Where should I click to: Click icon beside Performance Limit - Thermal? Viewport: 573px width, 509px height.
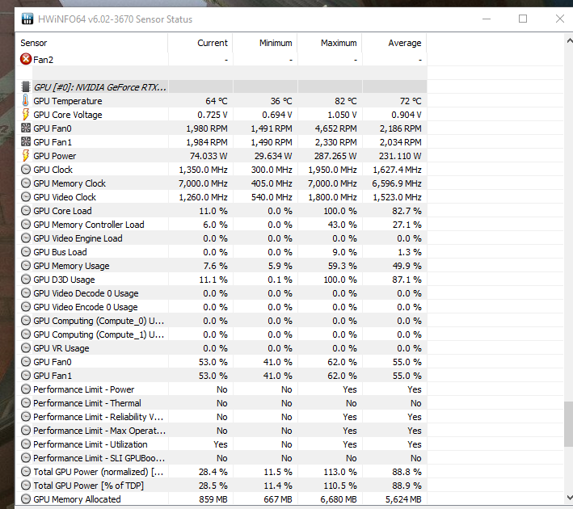(x=26, y=402)
